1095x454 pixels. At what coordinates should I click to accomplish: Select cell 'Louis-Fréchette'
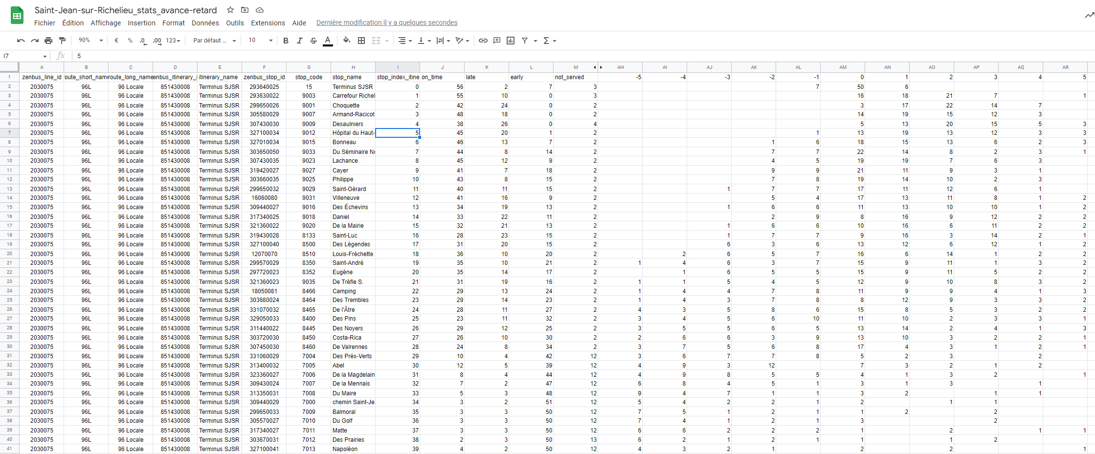coord(353,254)
